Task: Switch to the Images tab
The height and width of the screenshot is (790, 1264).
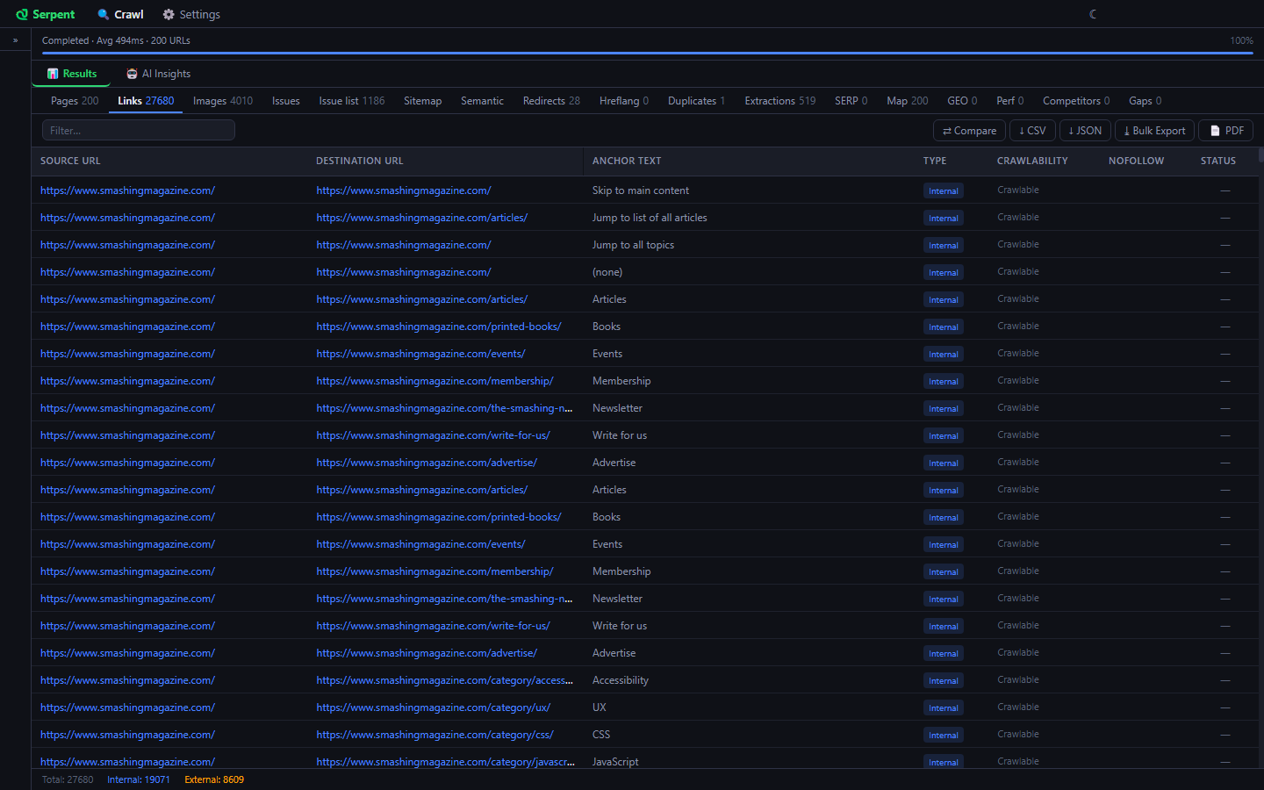Action: click(x=223, y=101)
